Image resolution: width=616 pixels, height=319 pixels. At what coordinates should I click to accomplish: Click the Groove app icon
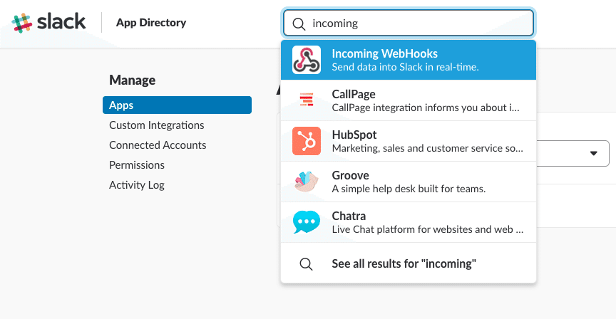tap(307, 182)
